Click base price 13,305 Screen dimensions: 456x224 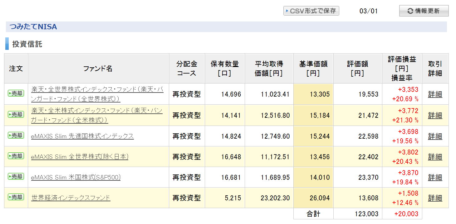[320, 94]
